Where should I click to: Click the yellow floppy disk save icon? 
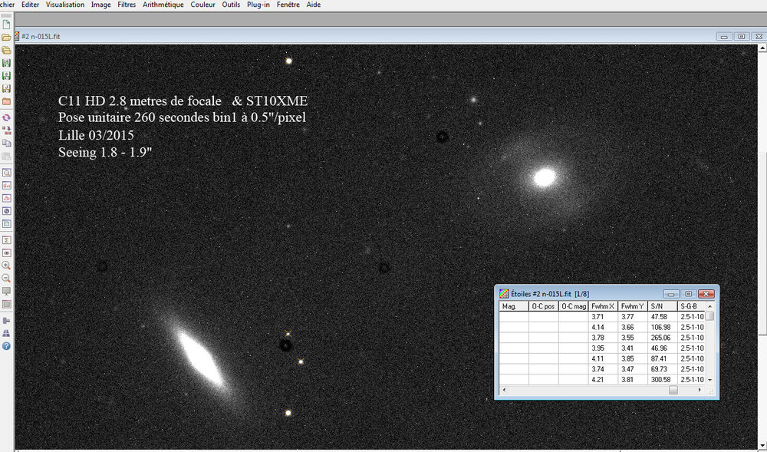pos(6,88)
